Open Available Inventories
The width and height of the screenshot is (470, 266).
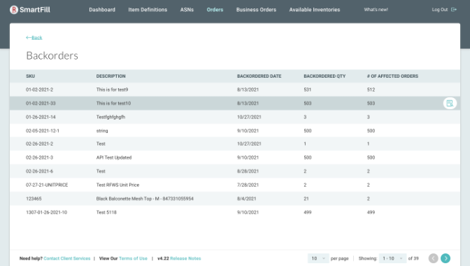[315, 10]
